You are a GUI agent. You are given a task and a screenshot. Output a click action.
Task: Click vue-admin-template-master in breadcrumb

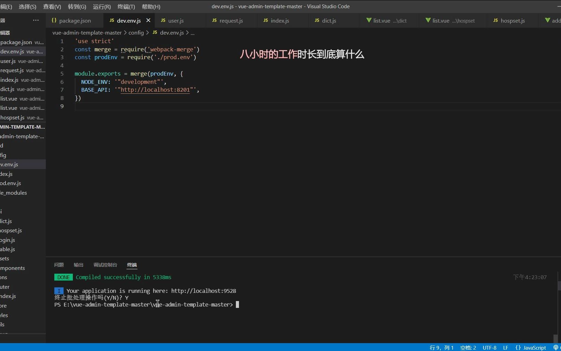pyautogui.click(x=87, y=33)
